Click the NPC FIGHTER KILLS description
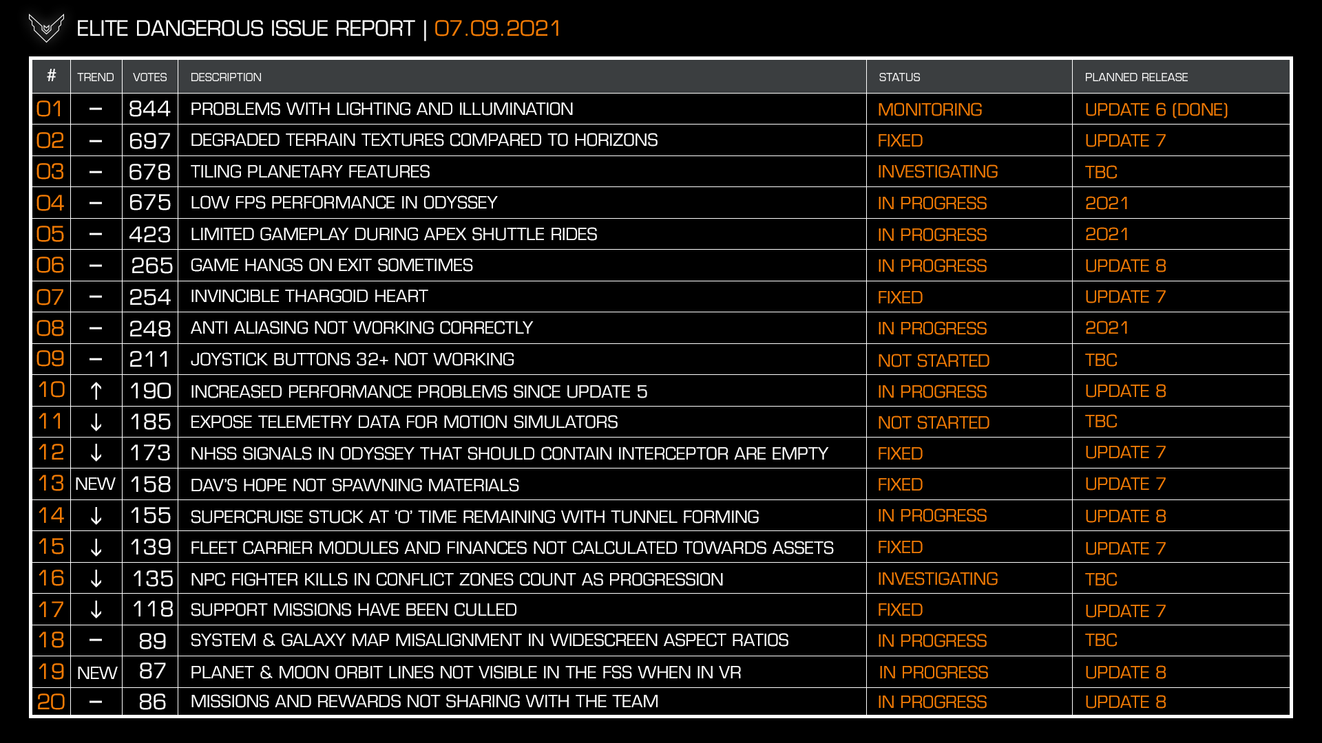1322x743 pixels. point(457,579)
